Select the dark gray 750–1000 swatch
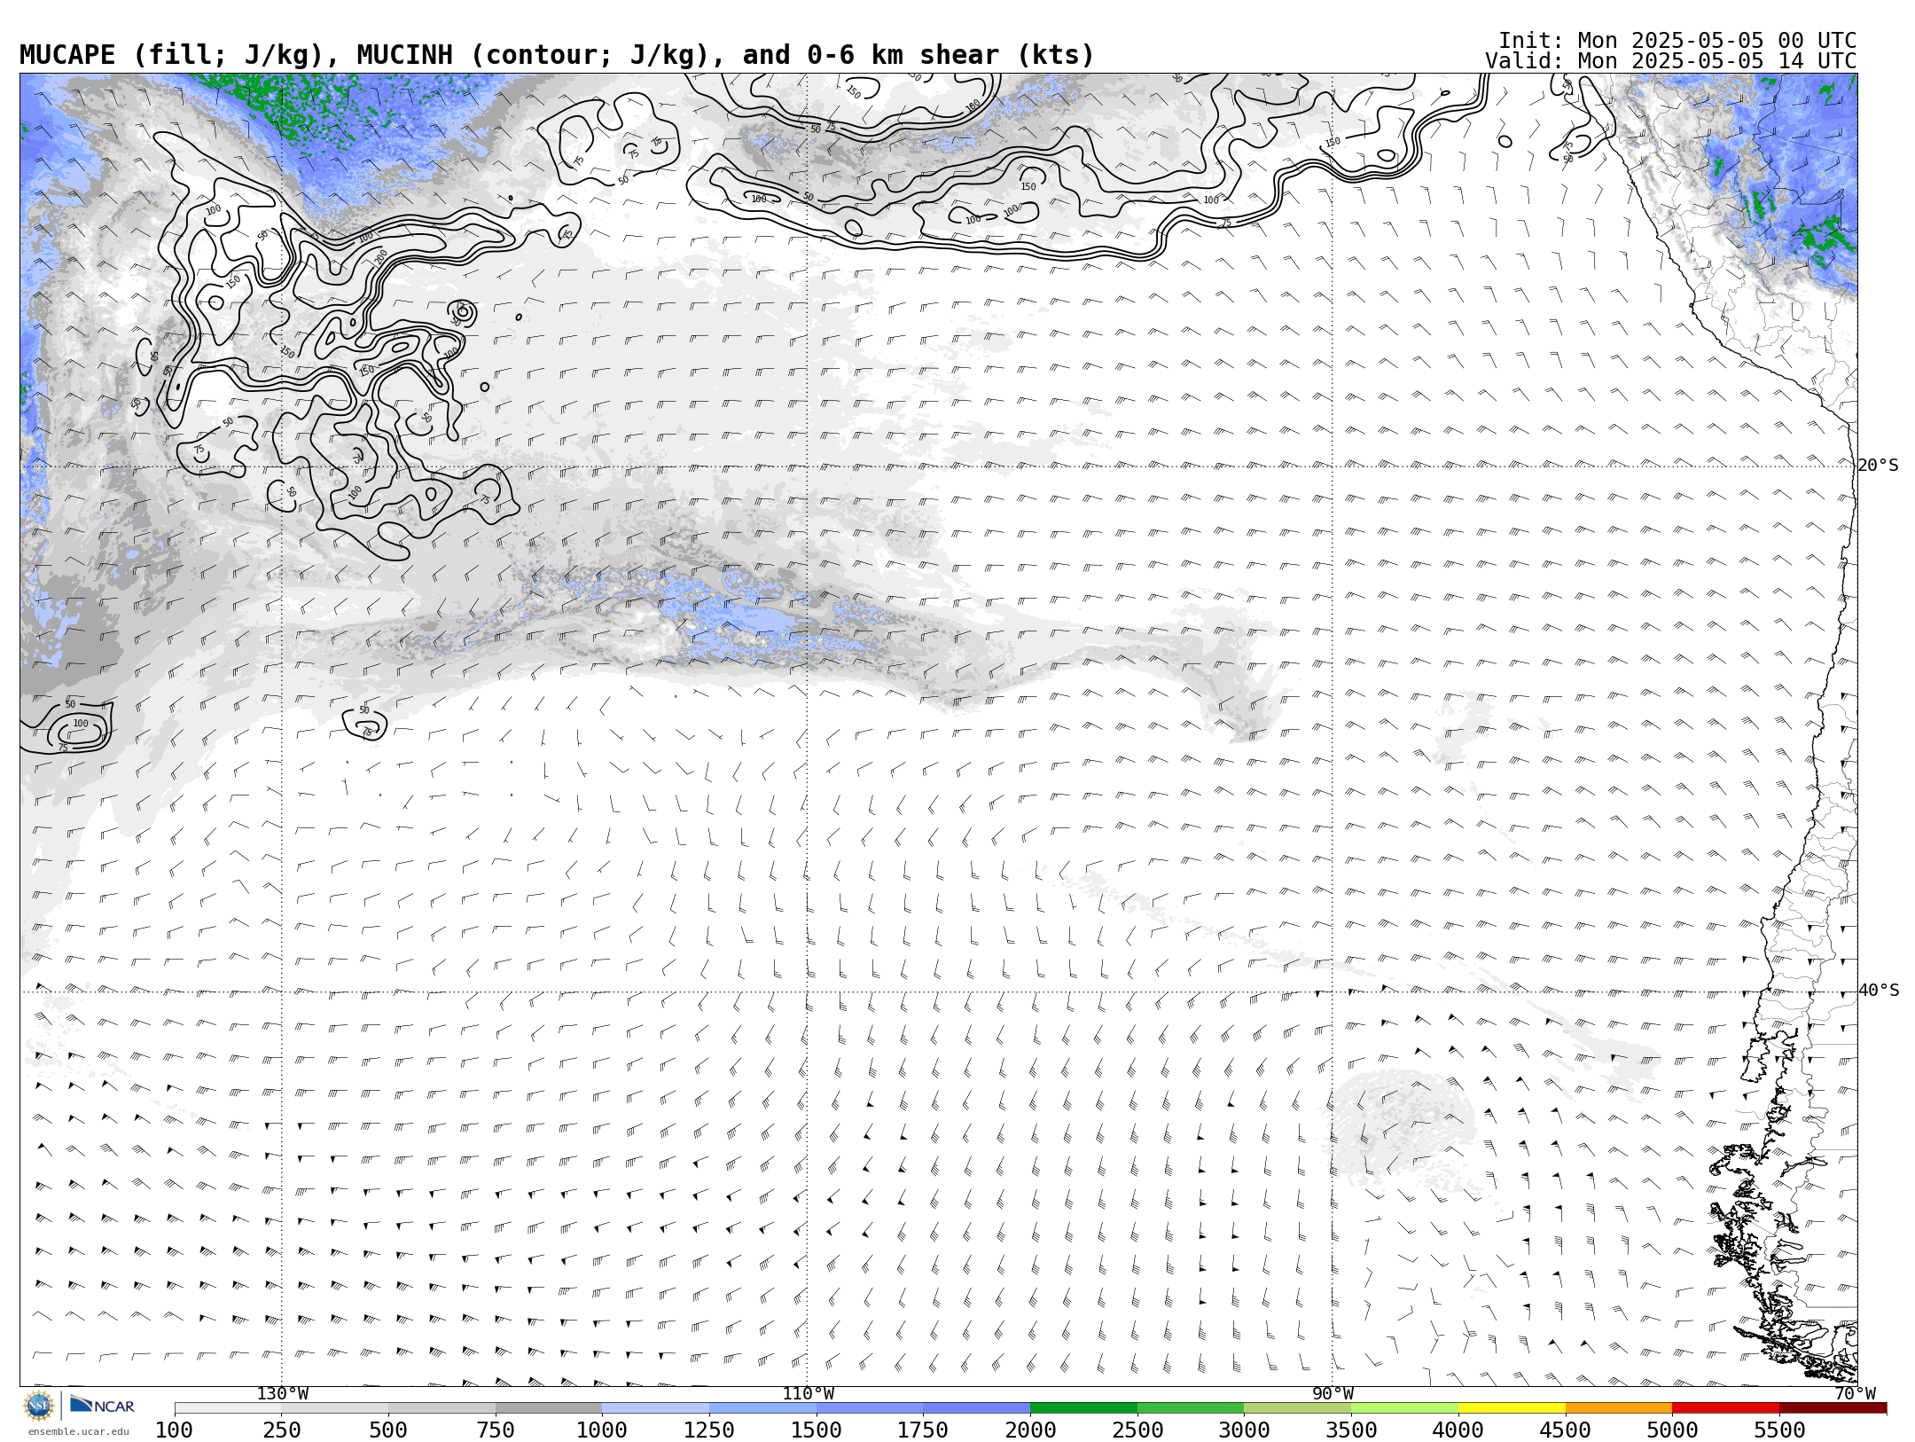The height and width of the screenshot is (1442, 1915). point(549,1408)
